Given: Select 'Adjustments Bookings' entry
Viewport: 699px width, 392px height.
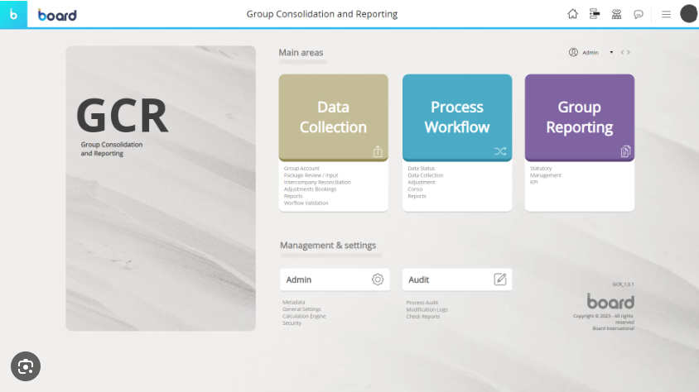Looking at the screenshot, I should (x=310, y=189).
